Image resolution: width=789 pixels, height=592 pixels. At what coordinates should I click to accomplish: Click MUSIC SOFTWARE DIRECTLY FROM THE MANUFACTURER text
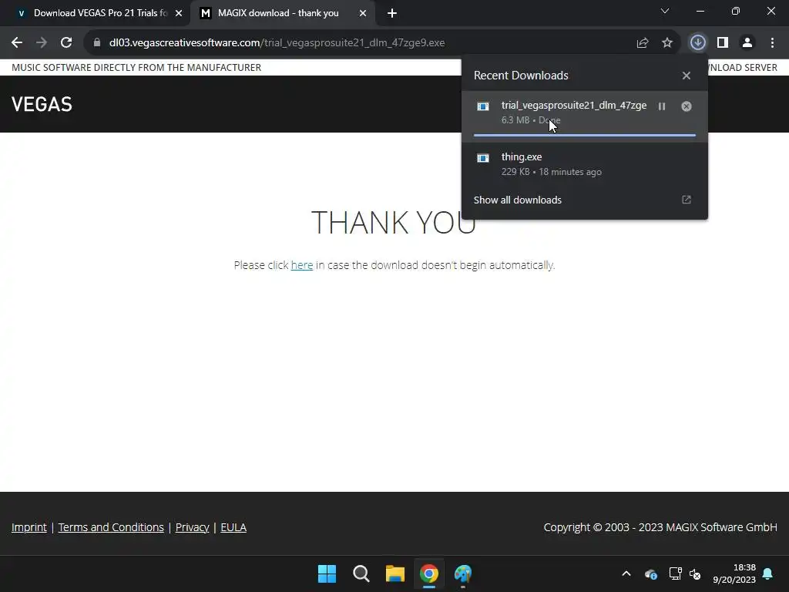(136, 68)
